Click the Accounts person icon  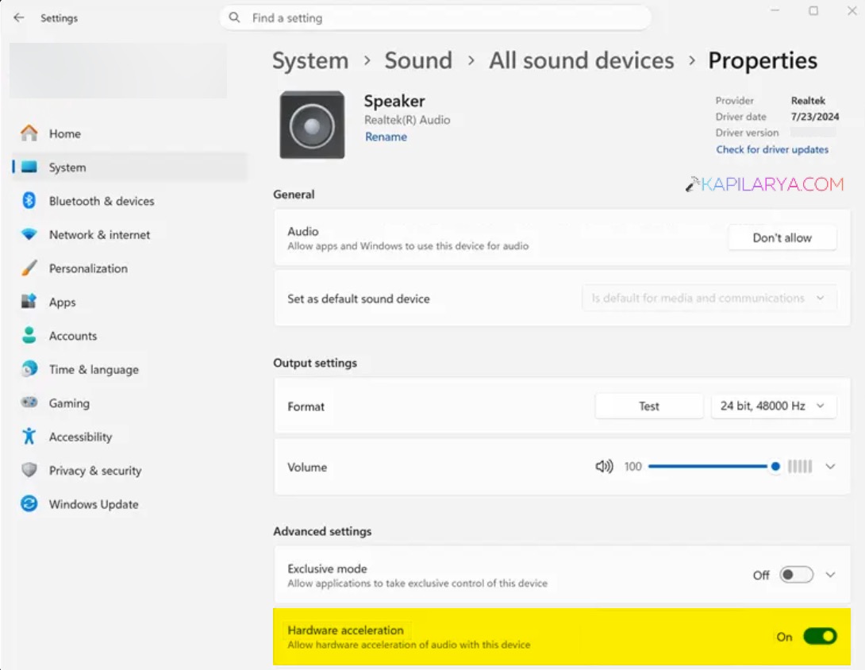pyautogui.click(x=29, y=335)
